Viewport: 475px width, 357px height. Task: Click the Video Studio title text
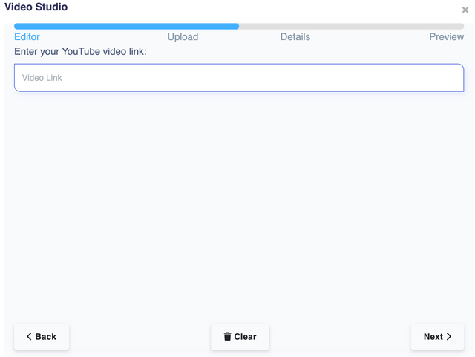point(36,7)
